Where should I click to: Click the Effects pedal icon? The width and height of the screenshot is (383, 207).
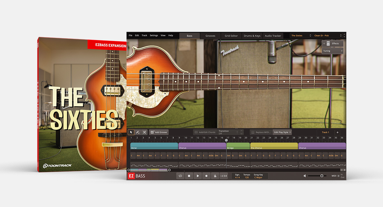click(x=328, y=44)
